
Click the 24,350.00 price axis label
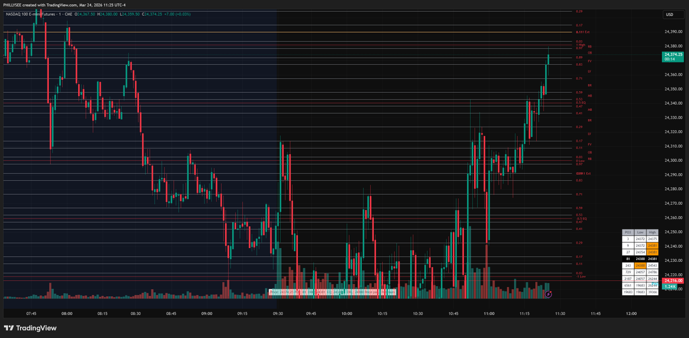(672, 89)
